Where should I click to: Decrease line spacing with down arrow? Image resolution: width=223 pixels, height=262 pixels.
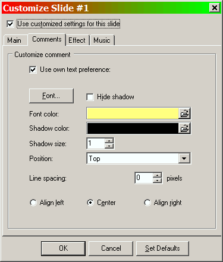click(x=158, y=181)
